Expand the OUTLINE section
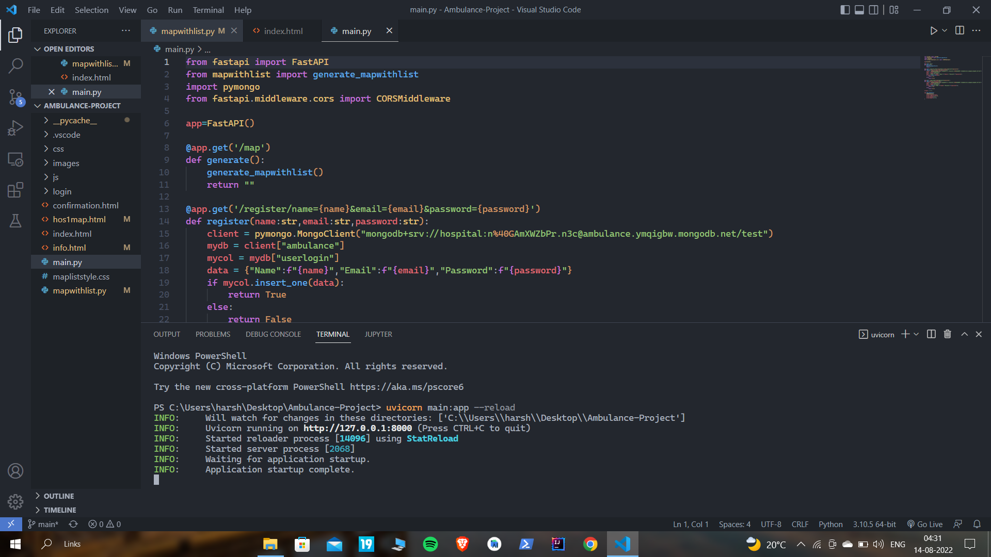 point(58,496)
